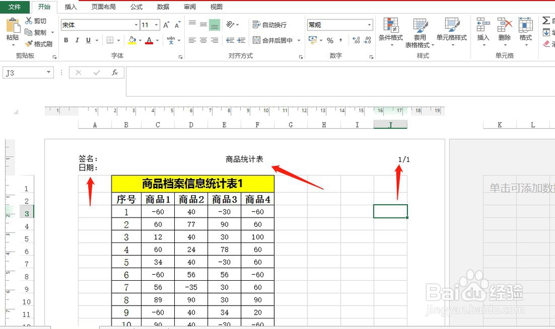The width and height of the screenshot is (555, 329).
Task: Toggle bold formatting
Action: (66, 41)
